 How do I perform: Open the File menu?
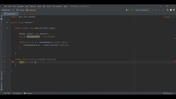tap(5, 6)
